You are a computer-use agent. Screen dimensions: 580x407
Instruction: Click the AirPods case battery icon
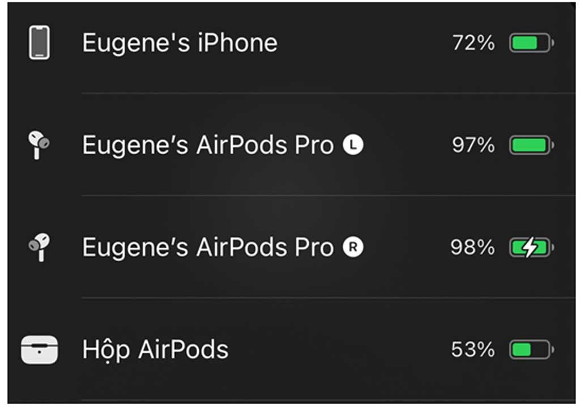click(x=531, y=350)
